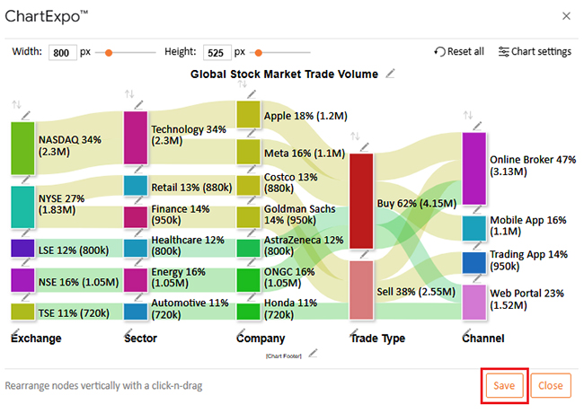Save the chart changes

tap(504, 385)
